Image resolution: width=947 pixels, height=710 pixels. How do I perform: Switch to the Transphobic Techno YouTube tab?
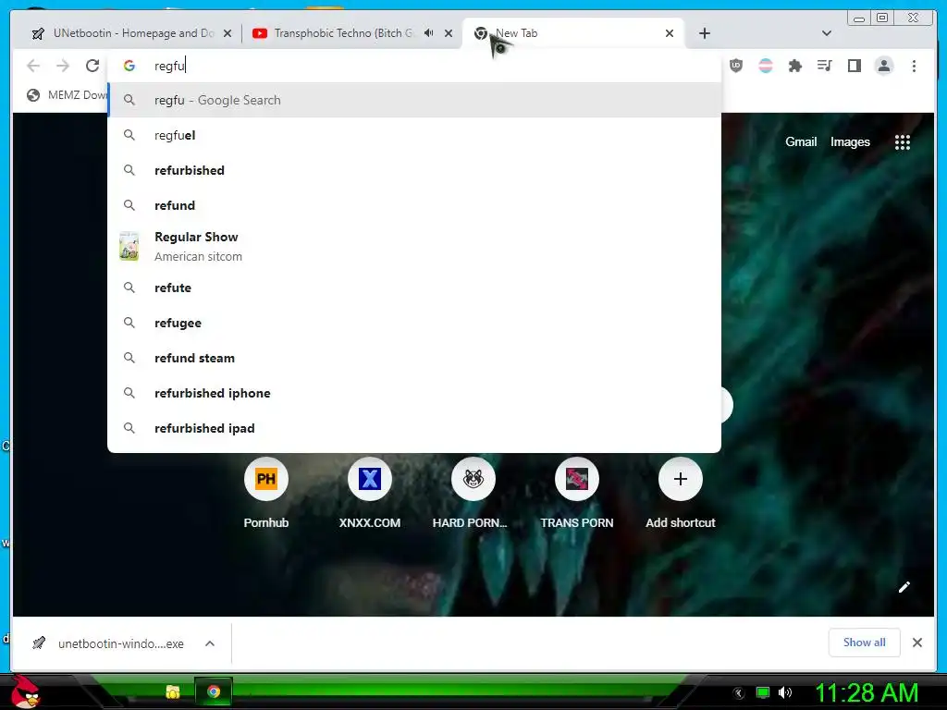click(x=352, y=33)
